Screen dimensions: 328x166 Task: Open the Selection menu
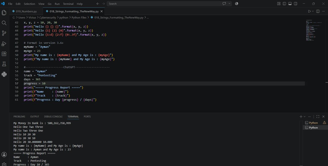tap(29, 4)
